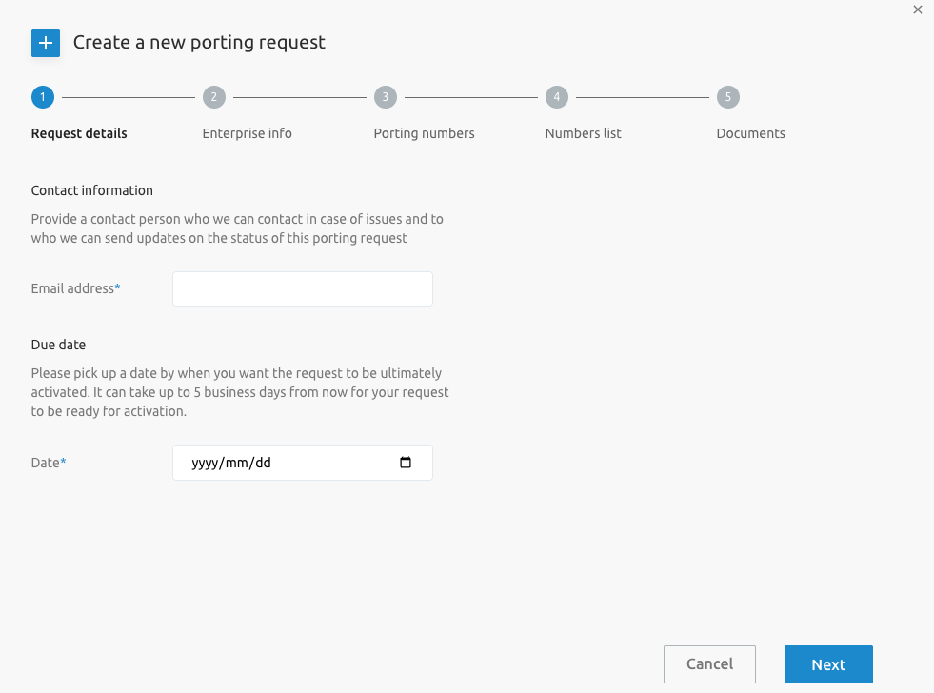934x693 pixels.
Task: Select step 4 circle in the wizard
Action: [x=557, y=97]
